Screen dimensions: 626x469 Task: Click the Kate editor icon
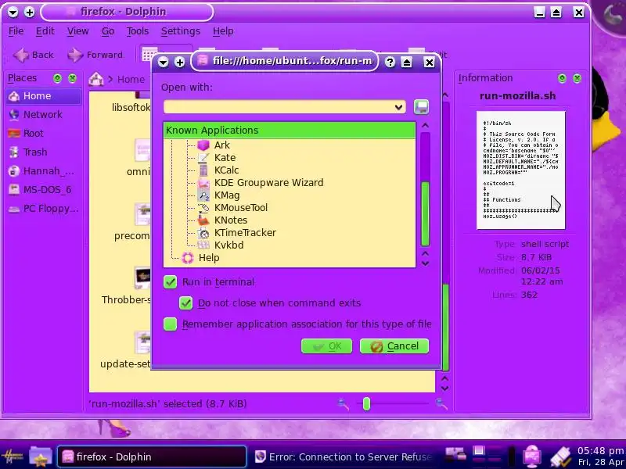pyautogui.click(x=203, y=158)
